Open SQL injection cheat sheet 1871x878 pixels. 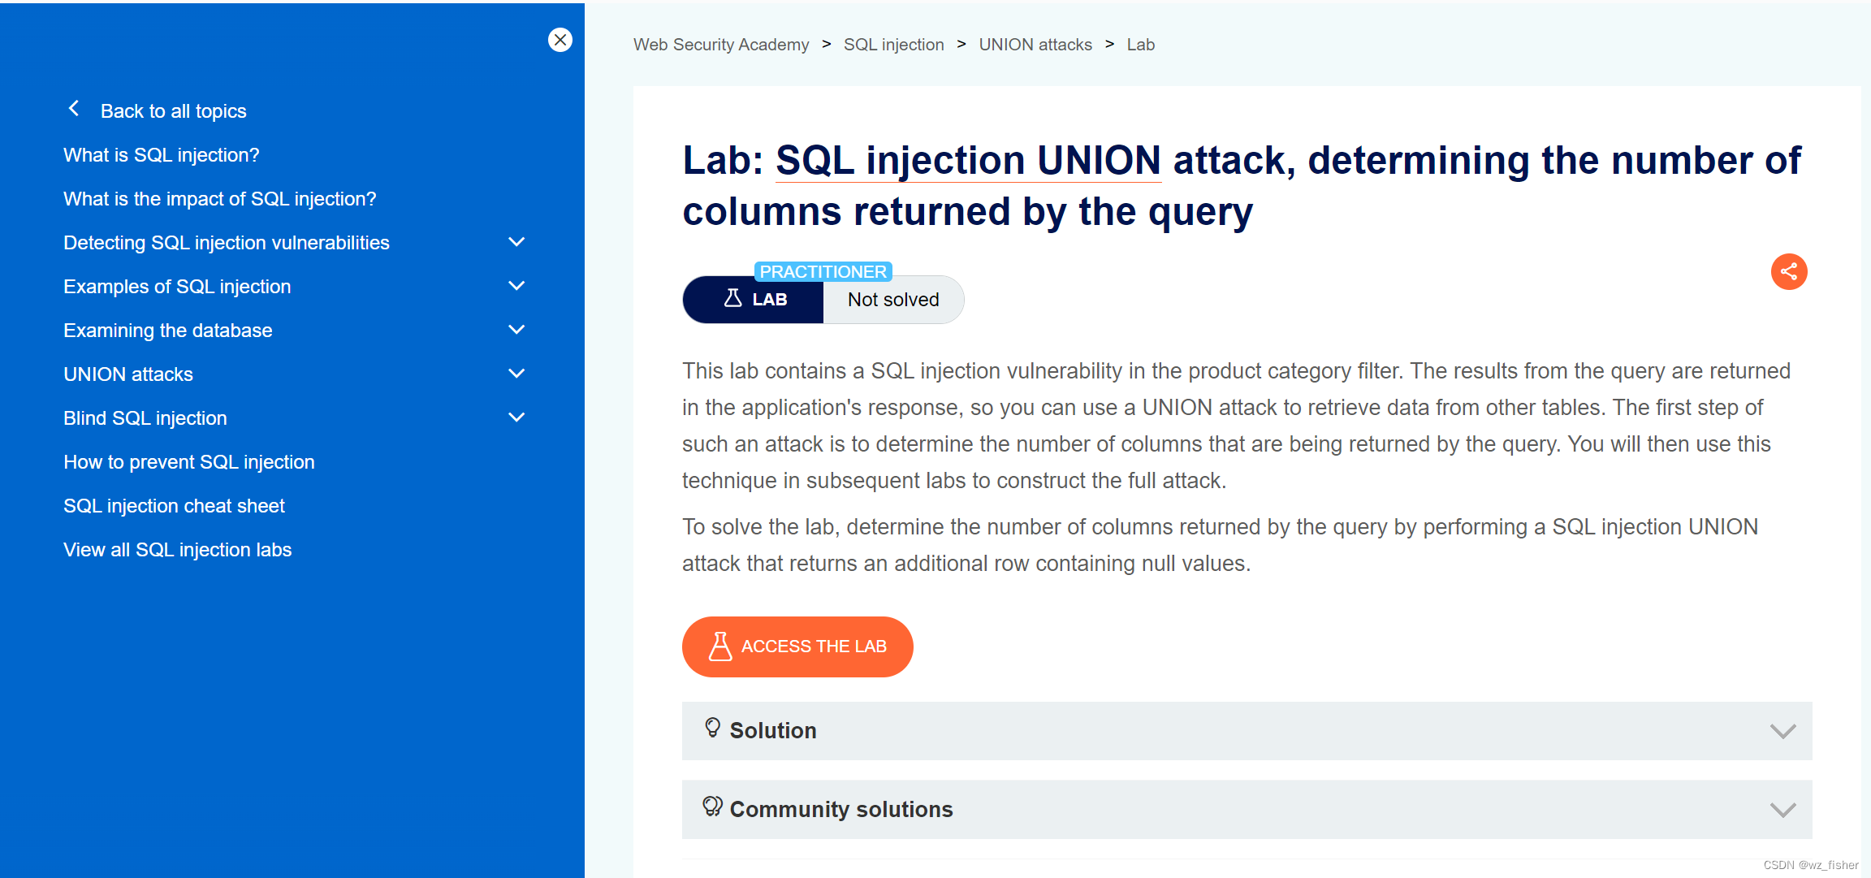[174, 506]
